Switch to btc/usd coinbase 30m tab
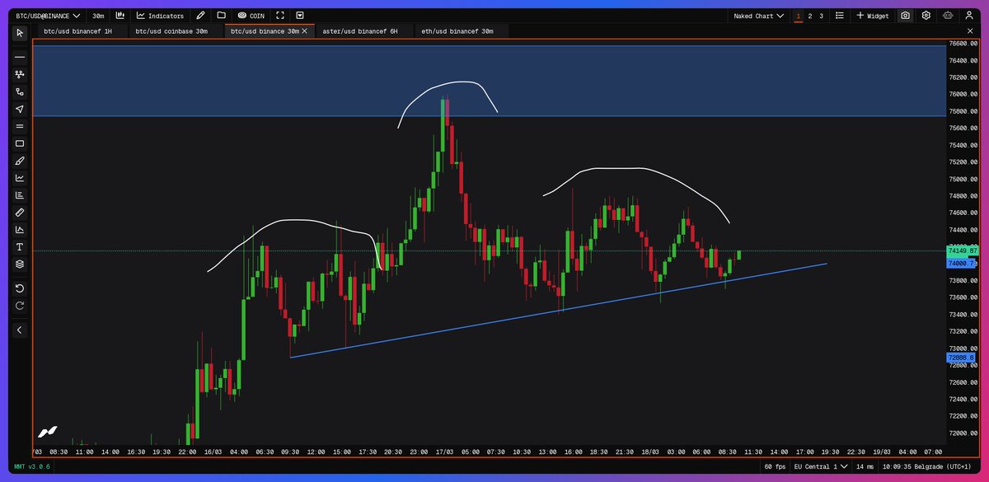Viewport: 989px width, 482px height. [x=171, y=30]
